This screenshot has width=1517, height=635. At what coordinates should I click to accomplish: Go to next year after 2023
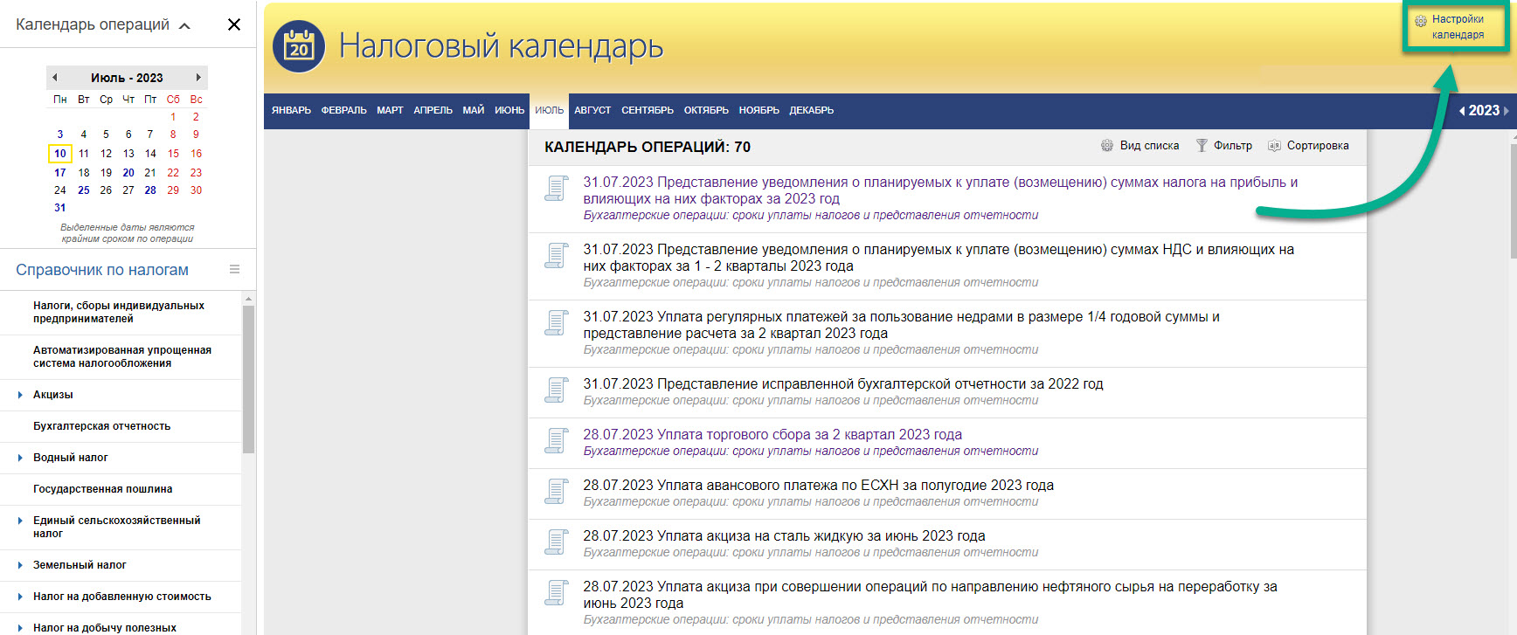(1506, 111)
